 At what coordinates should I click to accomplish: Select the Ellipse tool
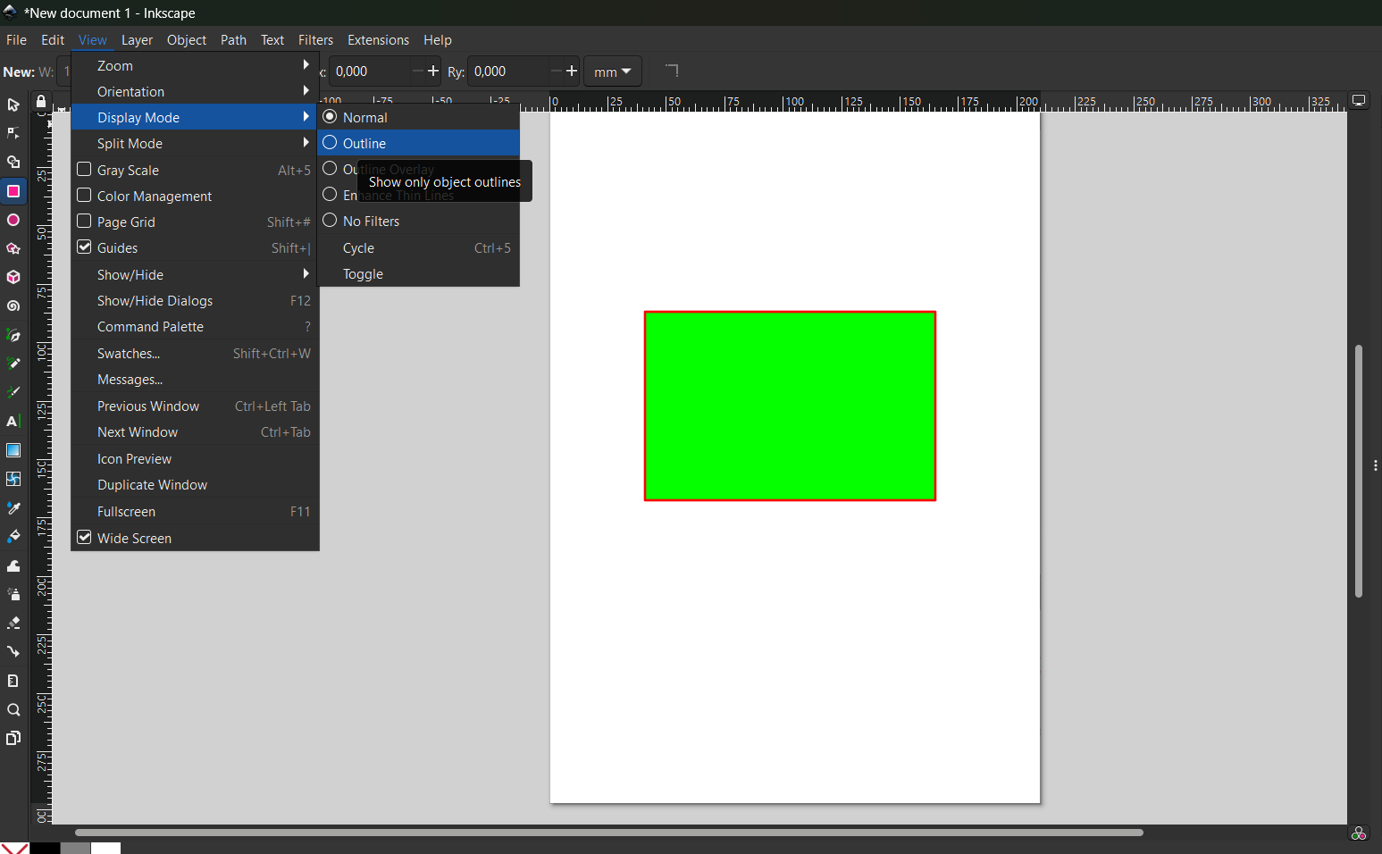coord(13,220)
